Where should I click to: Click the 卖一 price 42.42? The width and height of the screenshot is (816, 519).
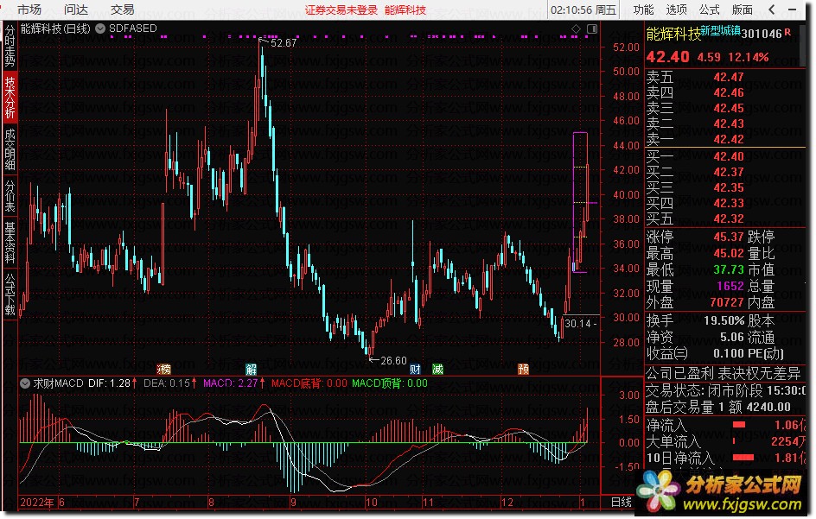729,139
